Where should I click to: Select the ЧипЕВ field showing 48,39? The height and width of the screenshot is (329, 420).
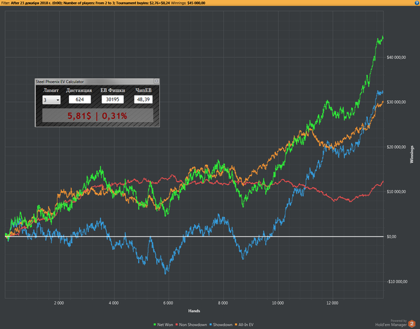(143, 100)
